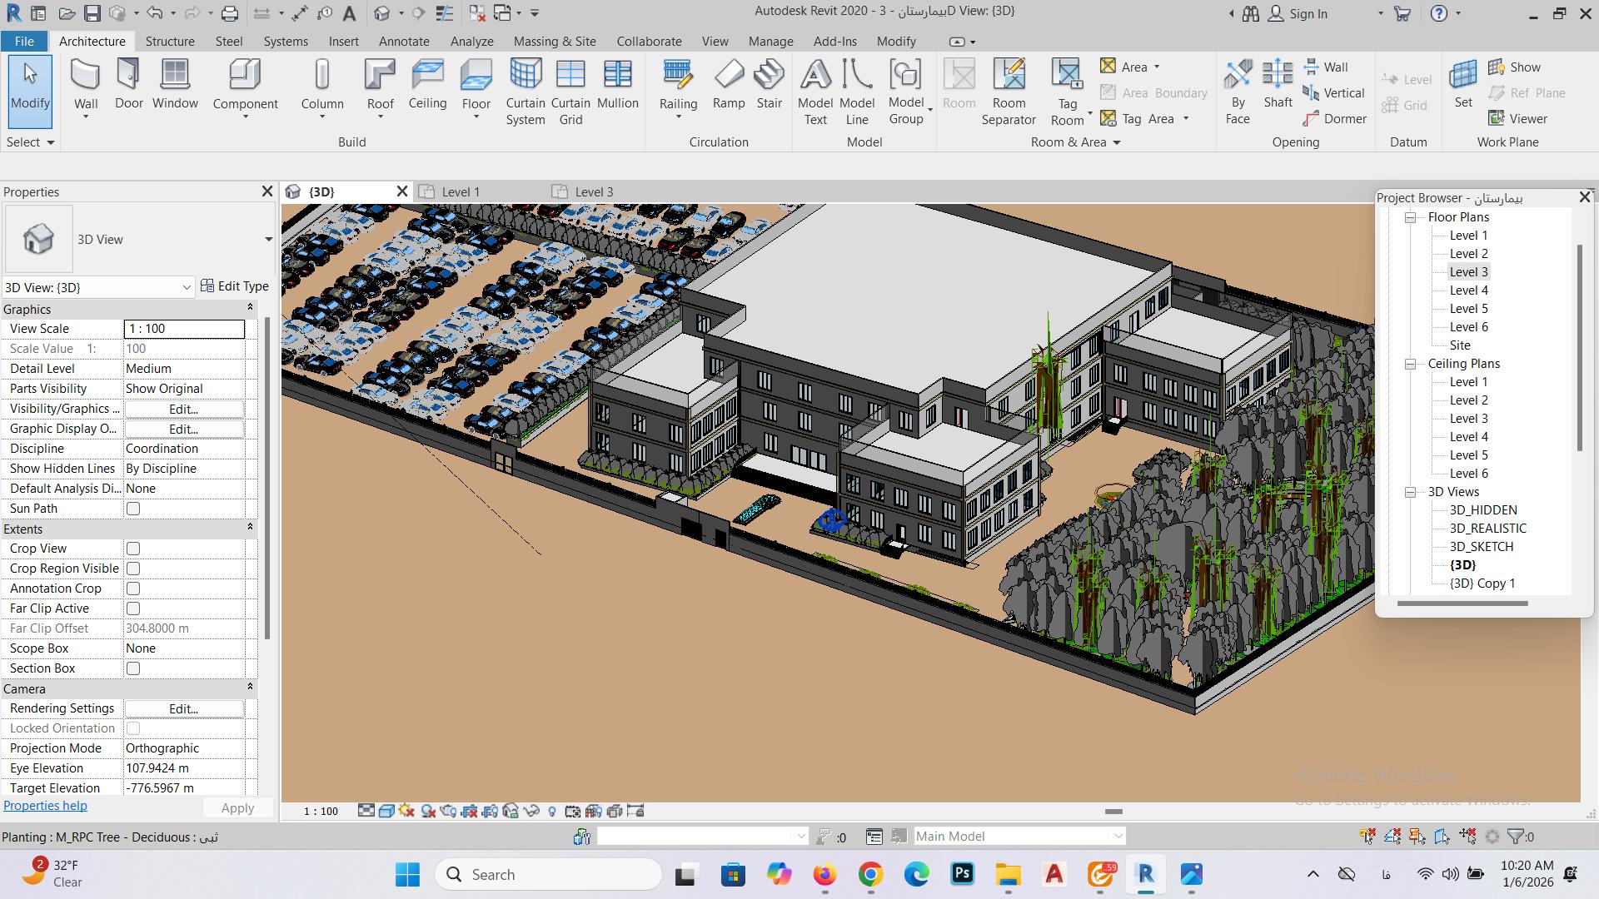Image resolution: width=1599 pixels, height=899 pixels.
Task: Click the Model Text tool
Action: point(815,76)
